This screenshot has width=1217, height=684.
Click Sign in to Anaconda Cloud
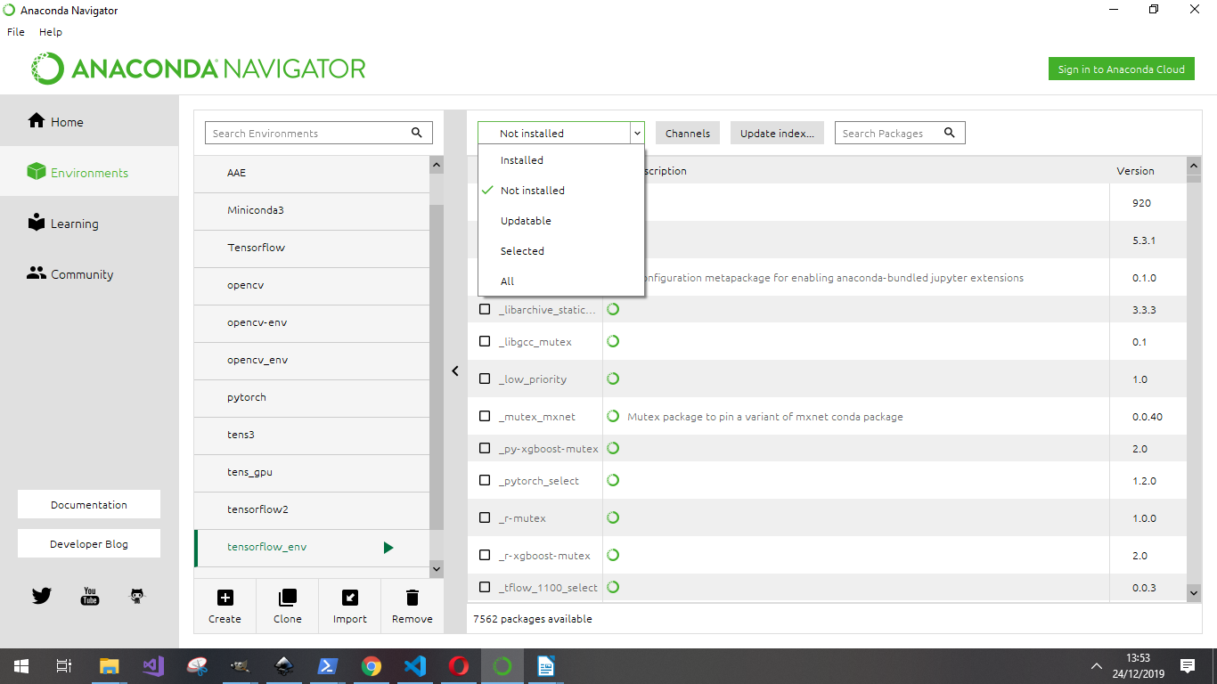pyautogui.click(x=1121, y=69)
